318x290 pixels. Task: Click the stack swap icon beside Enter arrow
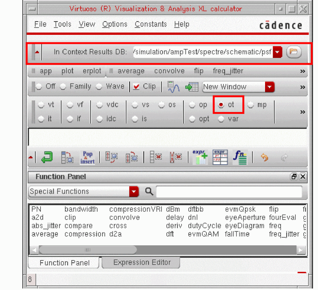(68, 157)
